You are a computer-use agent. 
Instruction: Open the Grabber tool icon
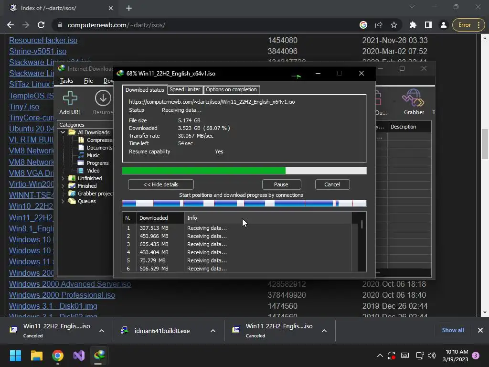click(x=414, y=98)
